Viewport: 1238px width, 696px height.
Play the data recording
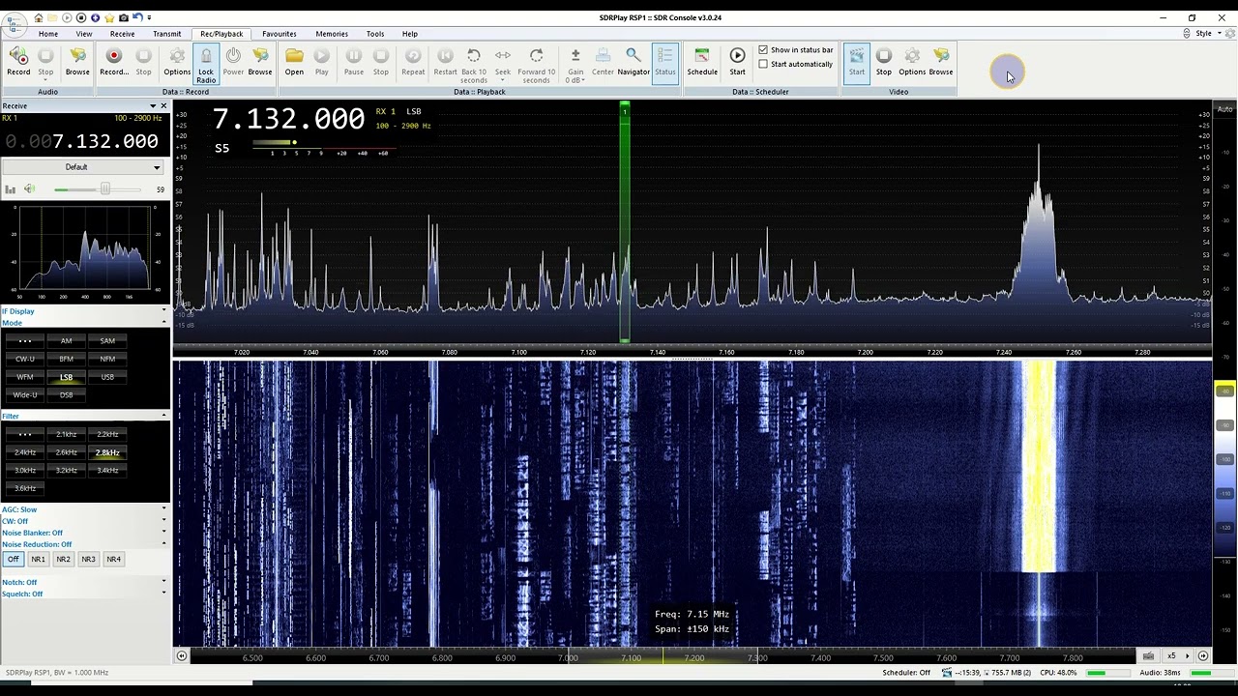(322, 62)
